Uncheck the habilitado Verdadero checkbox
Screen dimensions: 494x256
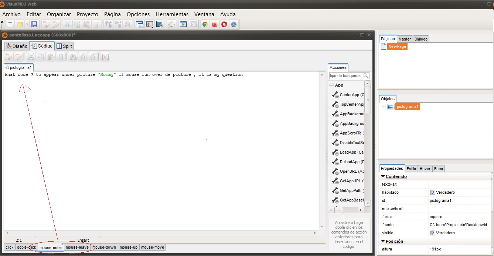[433, 192]
